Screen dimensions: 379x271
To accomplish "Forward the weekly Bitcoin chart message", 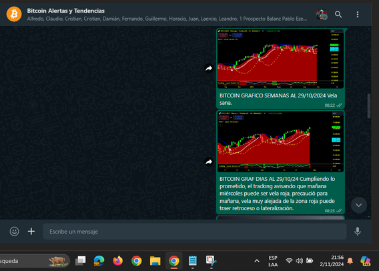I will click(x=209, y=68).
